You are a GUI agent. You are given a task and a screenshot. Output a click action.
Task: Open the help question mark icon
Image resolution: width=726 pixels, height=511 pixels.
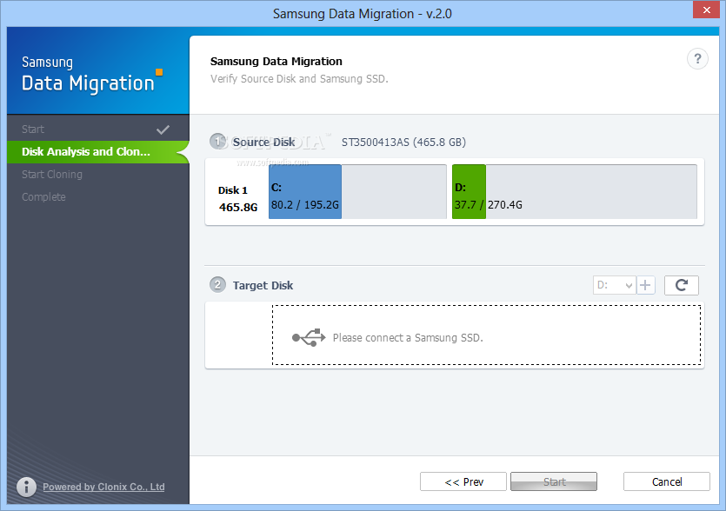(x=697, y=59)
